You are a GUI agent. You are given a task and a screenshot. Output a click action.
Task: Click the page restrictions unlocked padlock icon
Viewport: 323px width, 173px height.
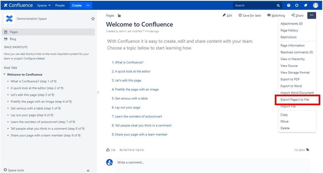click(119, 15)
